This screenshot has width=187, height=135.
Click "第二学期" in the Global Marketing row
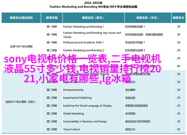[52, 114]
